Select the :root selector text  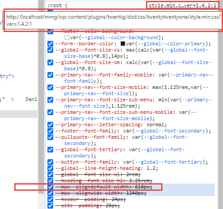(54, 5)
